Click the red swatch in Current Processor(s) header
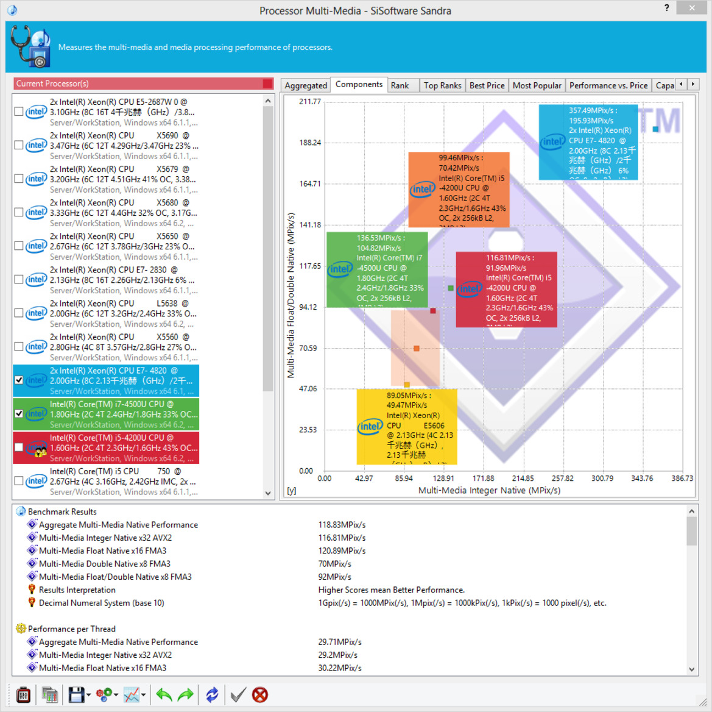 pyautogui.click(x=267, y=84)
